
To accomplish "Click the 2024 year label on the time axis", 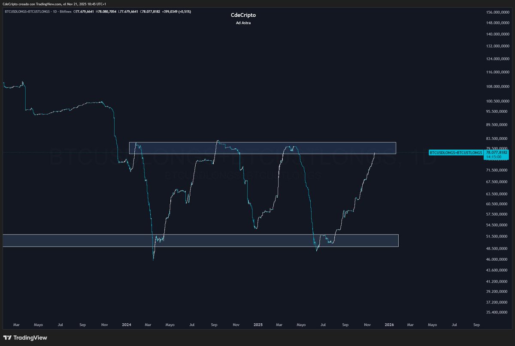I will tap(126, 325).
